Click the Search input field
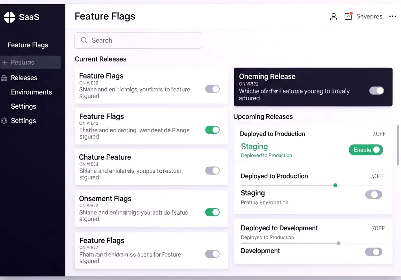This screenshot has height=280, width=401. coord(138,40)
